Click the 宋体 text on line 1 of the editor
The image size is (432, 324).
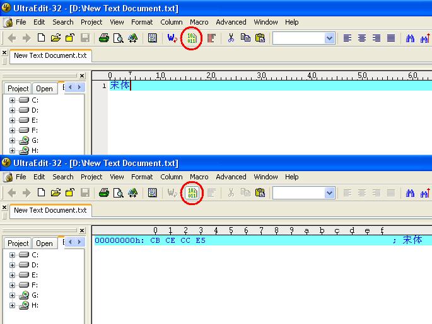pos(120,85)
